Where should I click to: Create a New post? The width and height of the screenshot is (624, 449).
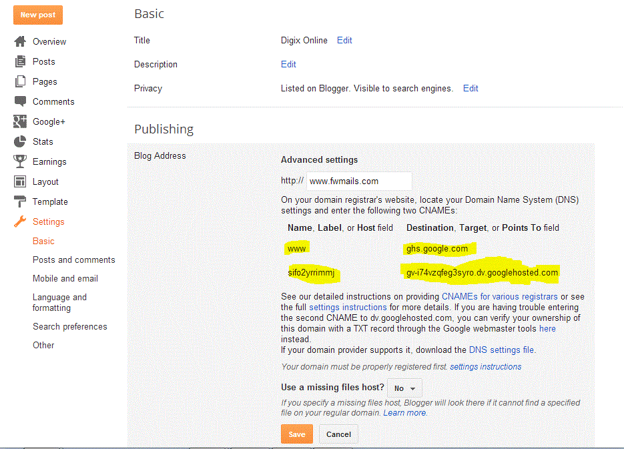[38, 15]
